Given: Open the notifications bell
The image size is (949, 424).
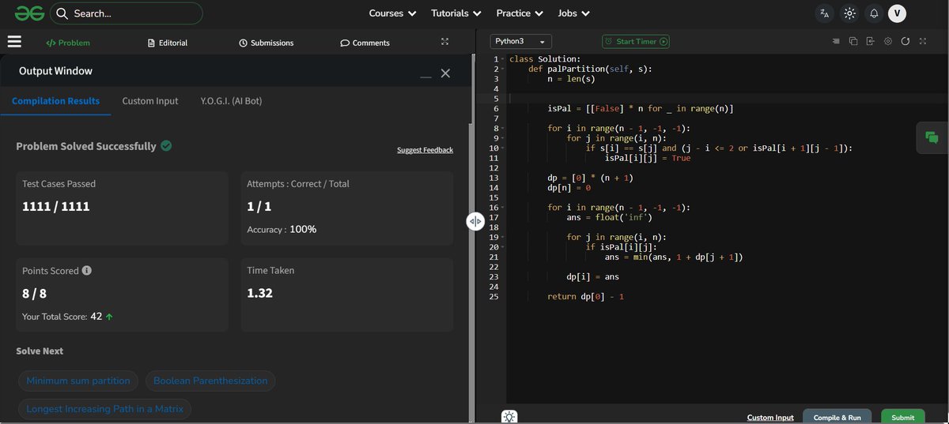Looking at the screenshot, I should [x=874, y=13].
